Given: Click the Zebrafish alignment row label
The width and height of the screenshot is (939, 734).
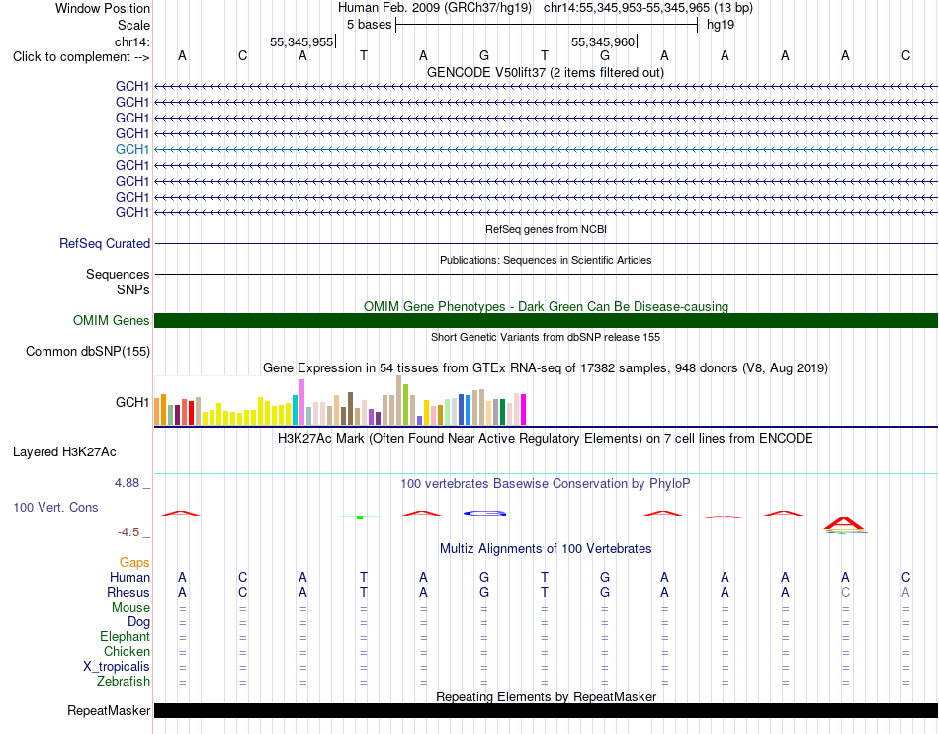Looking at the screenshot, I should pyautogui.click(x=124, y=681).
